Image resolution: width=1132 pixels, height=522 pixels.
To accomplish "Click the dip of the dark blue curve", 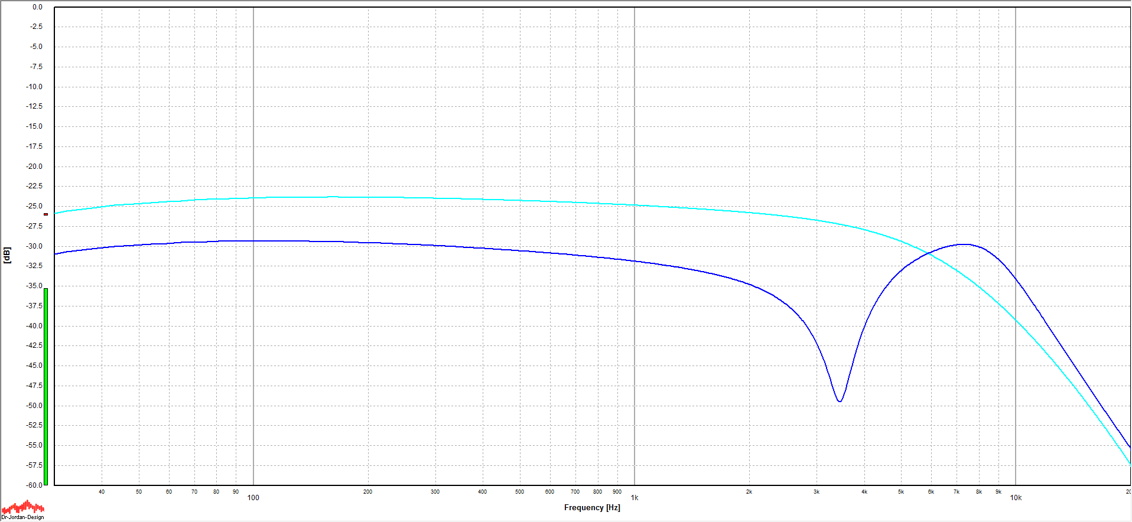I will [840, 401].
